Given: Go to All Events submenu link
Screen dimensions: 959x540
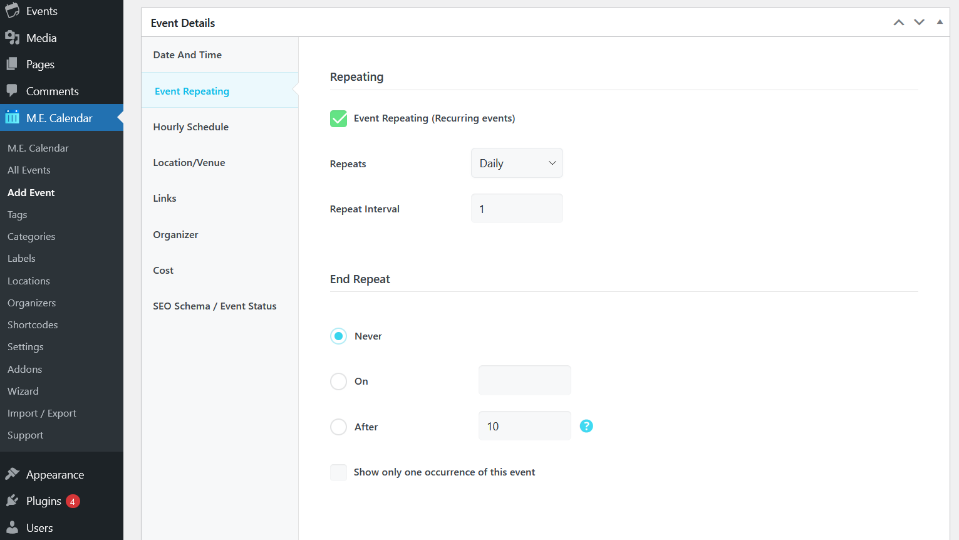Looking at the screenshot, I should tap(29, 170).
